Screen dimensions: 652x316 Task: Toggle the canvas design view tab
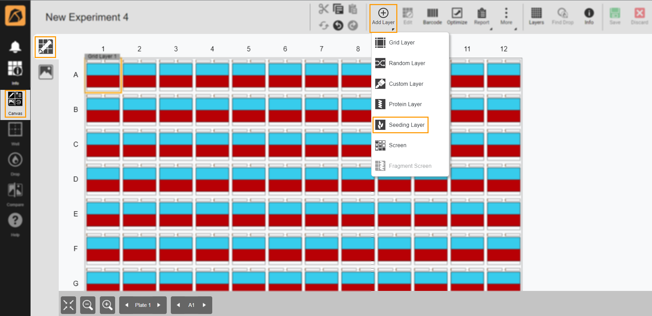coord(45,47)
